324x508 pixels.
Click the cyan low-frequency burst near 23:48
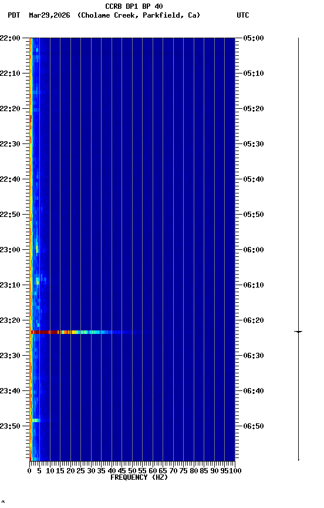pos(36,420)
